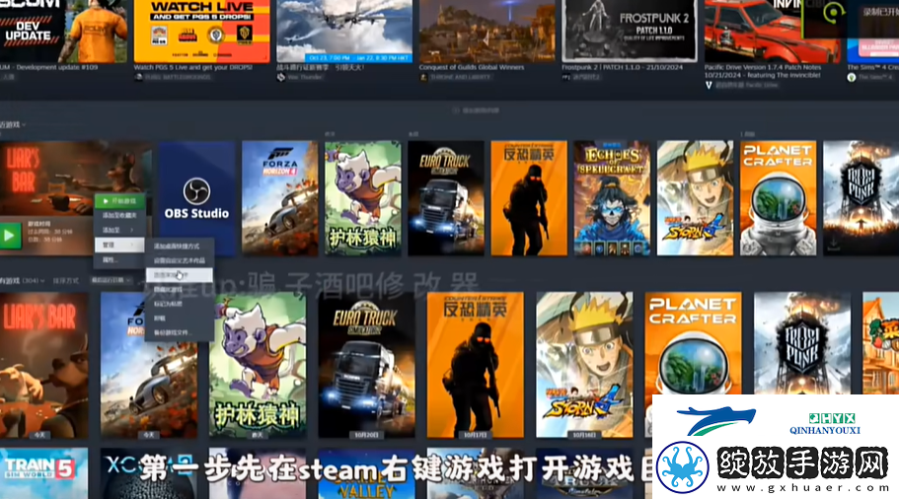This screenshot has height=499, width=899.
Task: Open the 最后运行日期 sort dropdown
Action: click(x=112, y=281)
